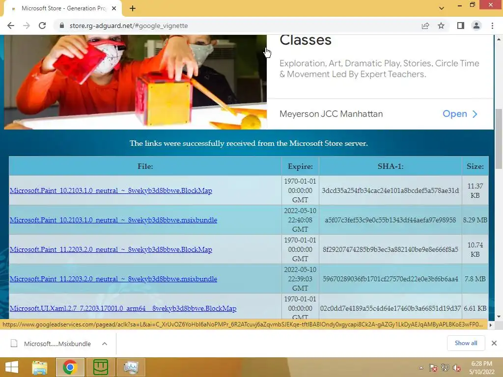Click the muted volume tray icon
The width and height of the screenshot is (503, 377).
457,368
